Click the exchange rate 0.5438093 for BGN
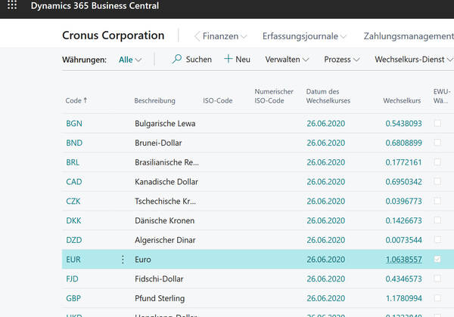The image size is (454, 317). point(403,124)
